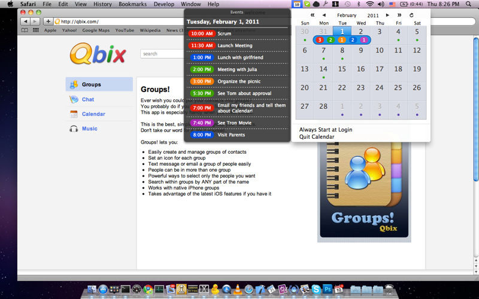Click the green checkmark menu bar icon
This screenshot has height=299, width=479.
pos(307,4)
